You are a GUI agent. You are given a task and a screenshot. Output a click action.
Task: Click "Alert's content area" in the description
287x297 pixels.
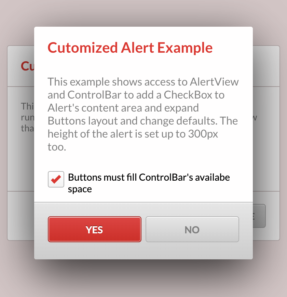100,108
